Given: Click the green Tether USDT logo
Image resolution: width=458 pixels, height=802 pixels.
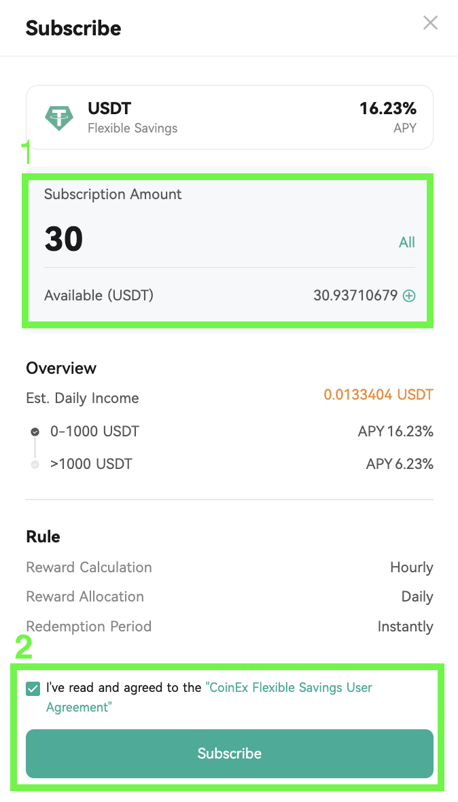Looking at the screenshot, I should click(59, 117).
